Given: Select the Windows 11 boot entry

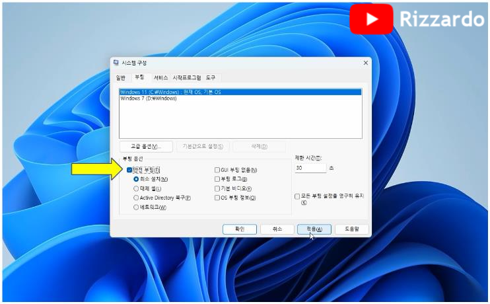Looking at the screenshot, I should [x=240, y=92].
